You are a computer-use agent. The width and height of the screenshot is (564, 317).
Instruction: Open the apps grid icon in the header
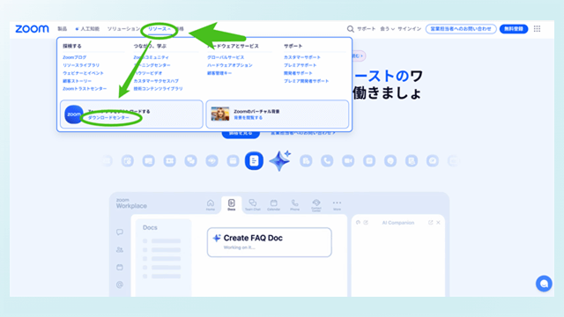pyautogui.click(x=537, y=29)
